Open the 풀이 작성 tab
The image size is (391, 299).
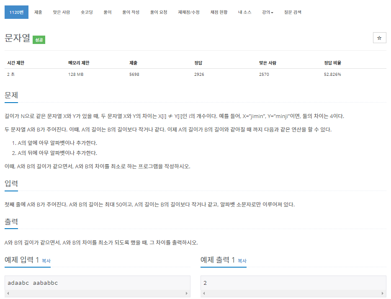[x=131, y=12]
